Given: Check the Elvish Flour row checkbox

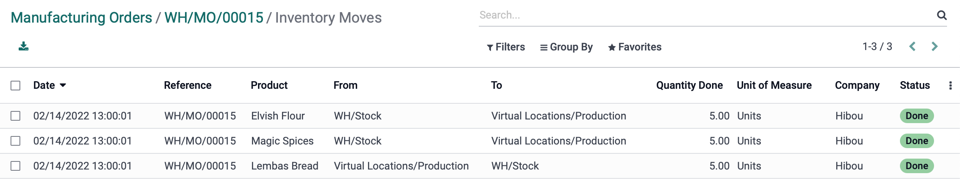Looking at the screenshot, I should coord(15,116).
